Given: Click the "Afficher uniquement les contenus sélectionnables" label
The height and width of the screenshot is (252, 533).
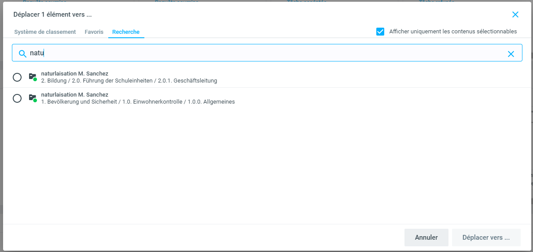Looking at the screenshot, I should tap(453, 32).
